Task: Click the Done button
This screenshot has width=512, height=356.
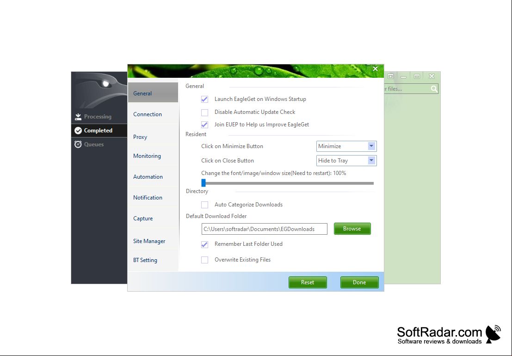Action: pos(359,282)
